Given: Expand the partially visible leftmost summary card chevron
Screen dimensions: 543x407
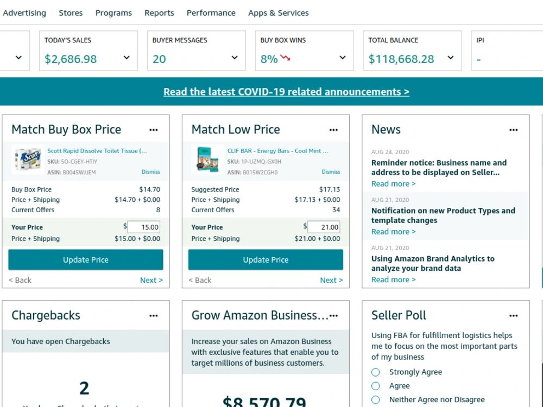Looking at the screenshot, I should [18, 58].
